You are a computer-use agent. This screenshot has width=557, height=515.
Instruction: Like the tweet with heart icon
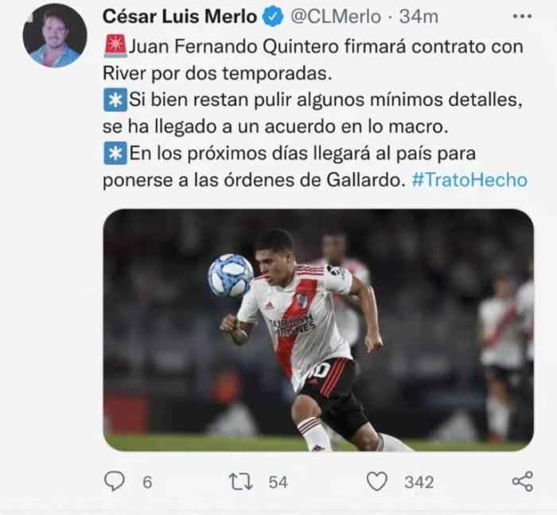click(x=376, y=482)
